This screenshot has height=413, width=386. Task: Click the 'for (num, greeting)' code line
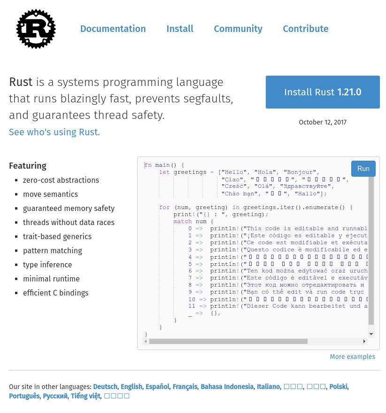pyautogui.click(x=255, y=207)
